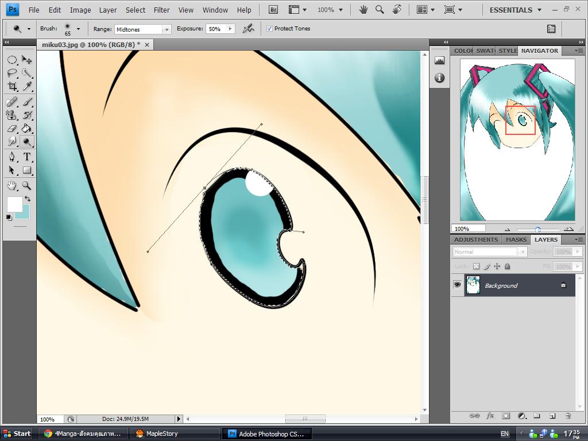This screenshot has height=441, width=588.
Task: Select the Clone Stamp tool
Action: [12, 115]
